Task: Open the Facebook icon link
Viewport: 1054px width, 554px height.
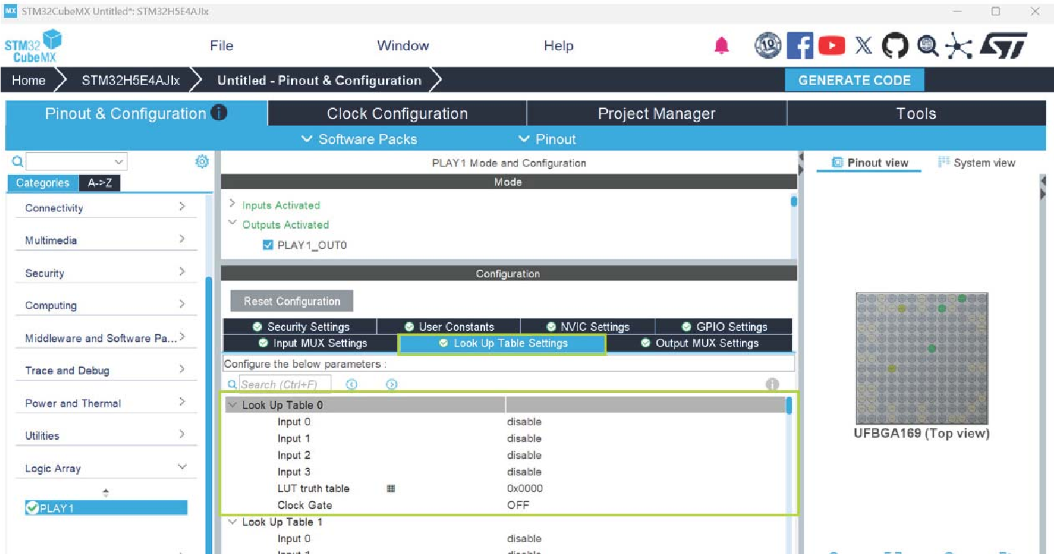Action: [800, 46]
